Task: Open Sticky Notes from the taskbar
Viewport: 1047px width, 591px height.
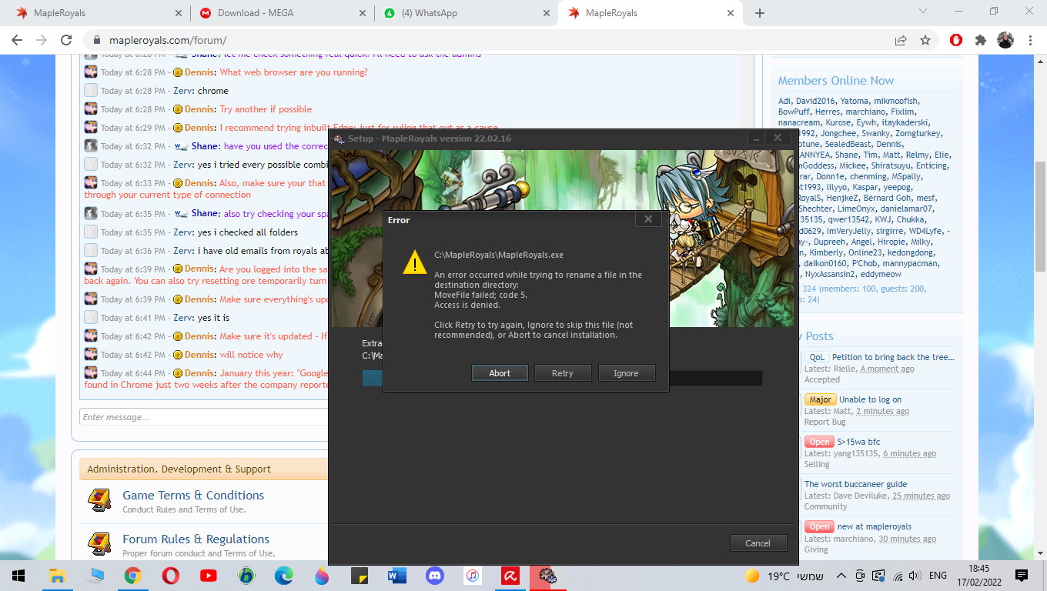Action: [x=360, y=576]
